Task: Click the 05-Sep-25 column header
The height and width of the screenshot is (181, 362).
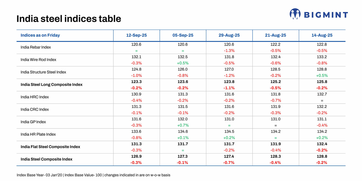Action: click(x=183, y=35)
